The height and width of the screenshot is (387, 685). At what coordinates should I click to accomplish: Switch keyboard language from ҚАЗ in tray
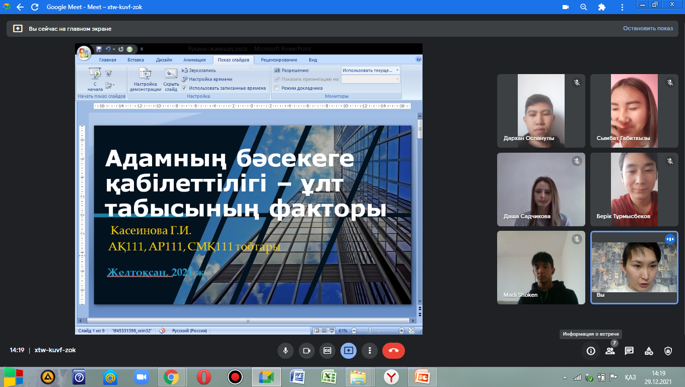[x=630, y=377]
